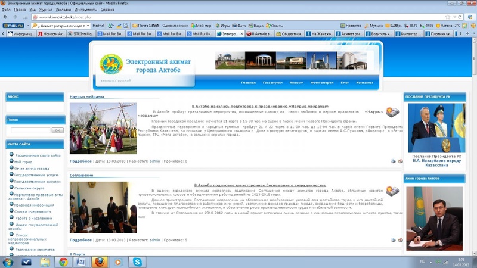Click the Поиск search input field

tap(30, 130)
